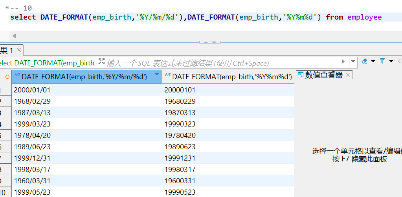Viewport: 402px width, 197px height.
Task: Expand the dropdown arrow beside eraser icon
Action: tap(373, 61)
